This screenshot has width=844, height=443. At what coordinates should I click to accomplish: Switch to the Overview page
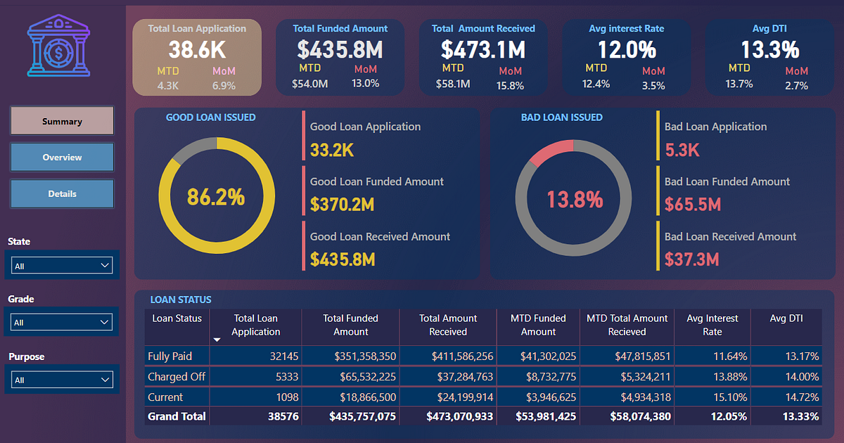pyautogui.click(x=61, y=157)
